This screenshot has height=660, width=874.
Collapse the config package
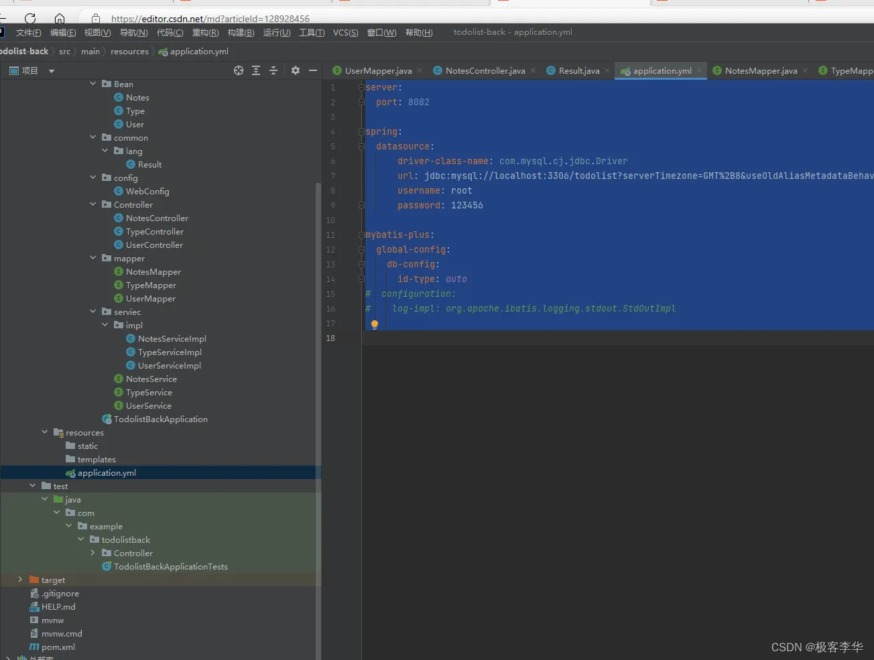[93, 178]
